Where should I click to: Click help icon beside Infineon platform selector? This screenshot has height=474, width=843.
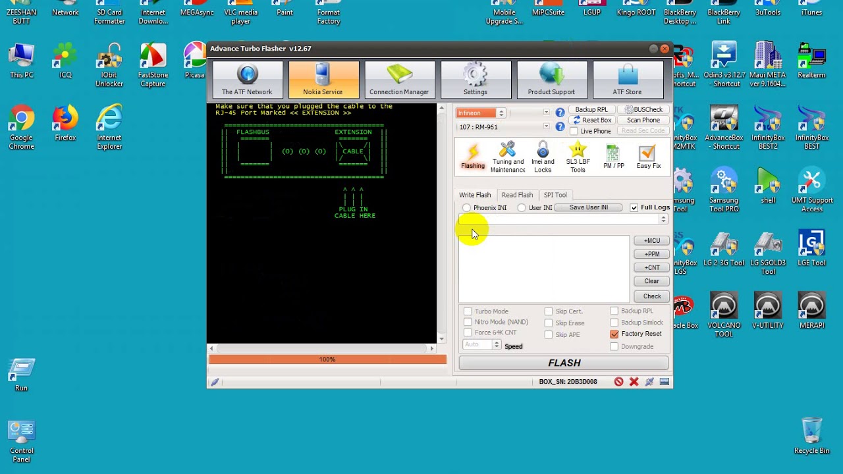point(560,113)
